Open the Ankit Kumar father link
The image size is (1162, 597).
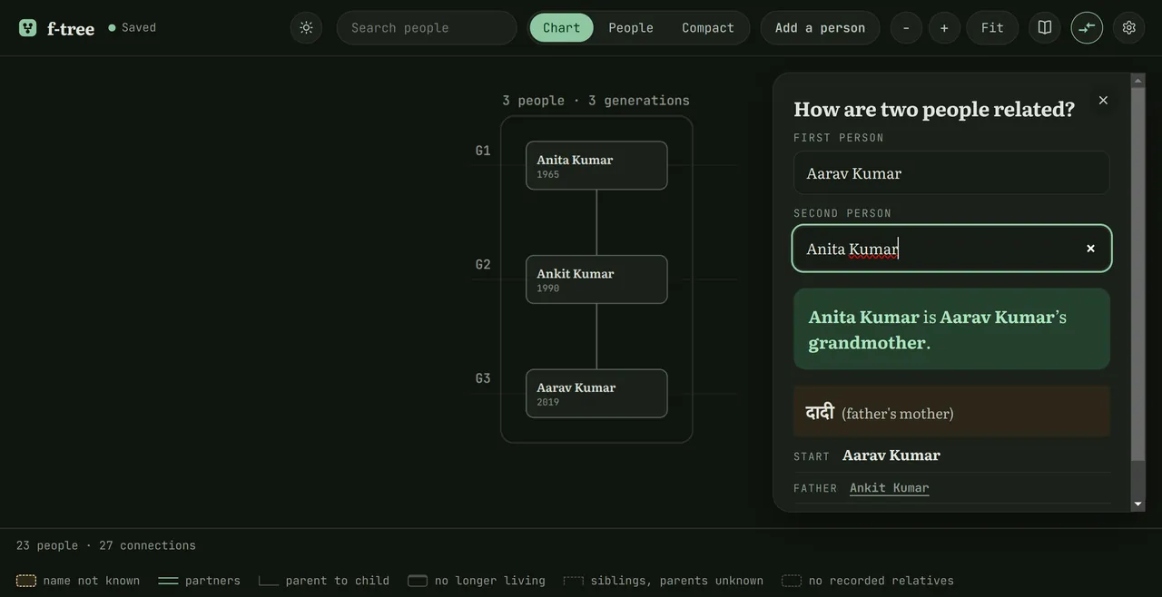tap(890, 488)
